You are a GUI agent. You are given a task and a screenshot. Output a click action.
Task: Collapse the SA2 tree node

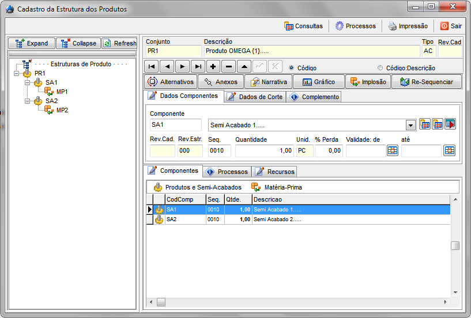27,101
